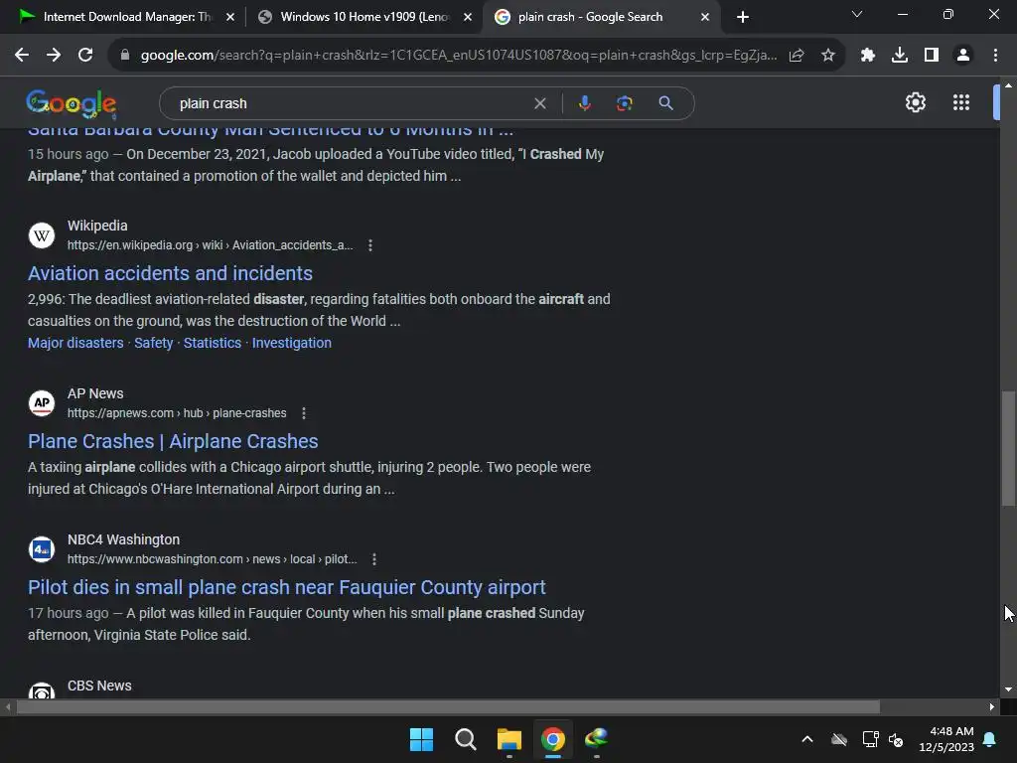This screenshot has height=763, width=1017.
Task: Open File Explorer from taskbar
Action: [509, 739]
